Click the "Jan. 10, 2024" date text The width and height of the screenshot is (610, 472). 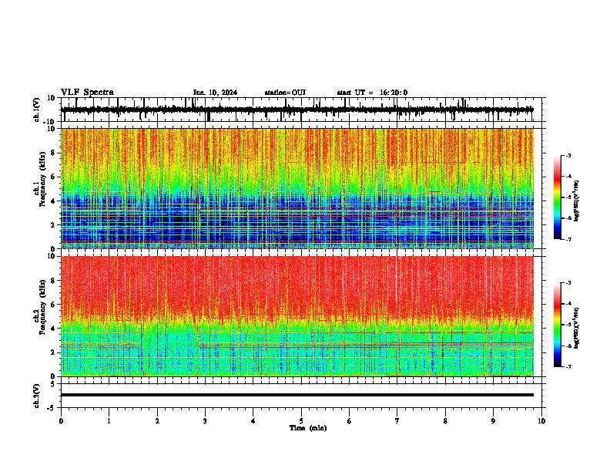click(215, 93)
